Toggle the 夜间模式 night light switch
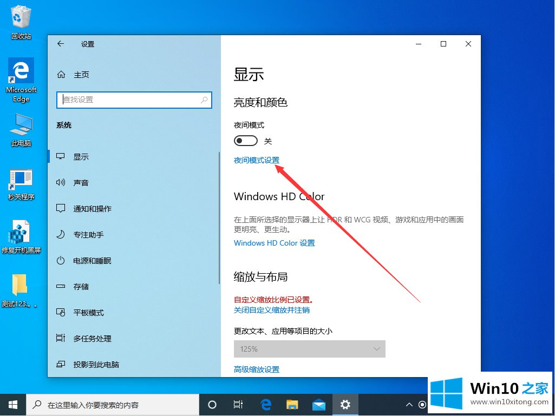Viewport: 555px width, 416px height. tap(245, 141)
